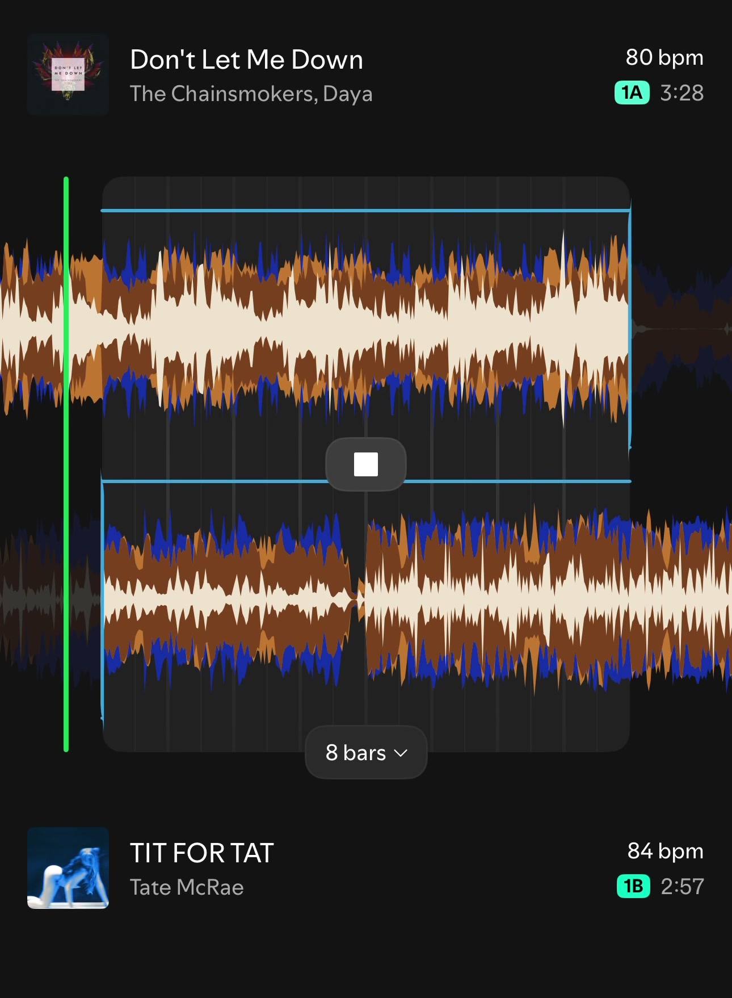The height and width of the screenshot is (998, 732).
Task: Click the 2:57 track duration
Action: [683, 886]
